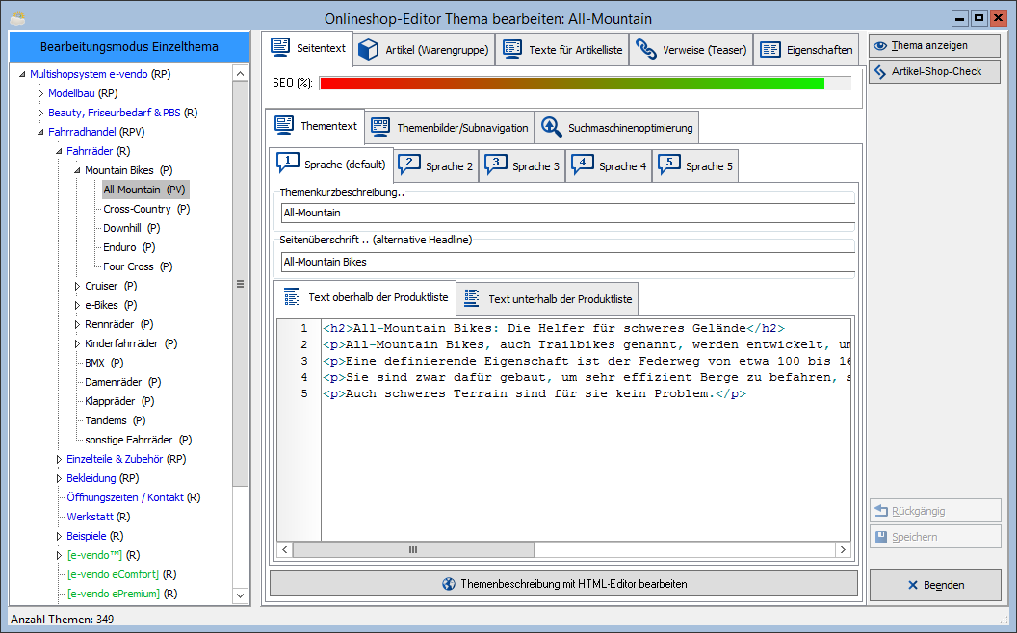Collapse the Fahrräder tree node
This screenshot has height=633, width=1017.
pos(59,152)
